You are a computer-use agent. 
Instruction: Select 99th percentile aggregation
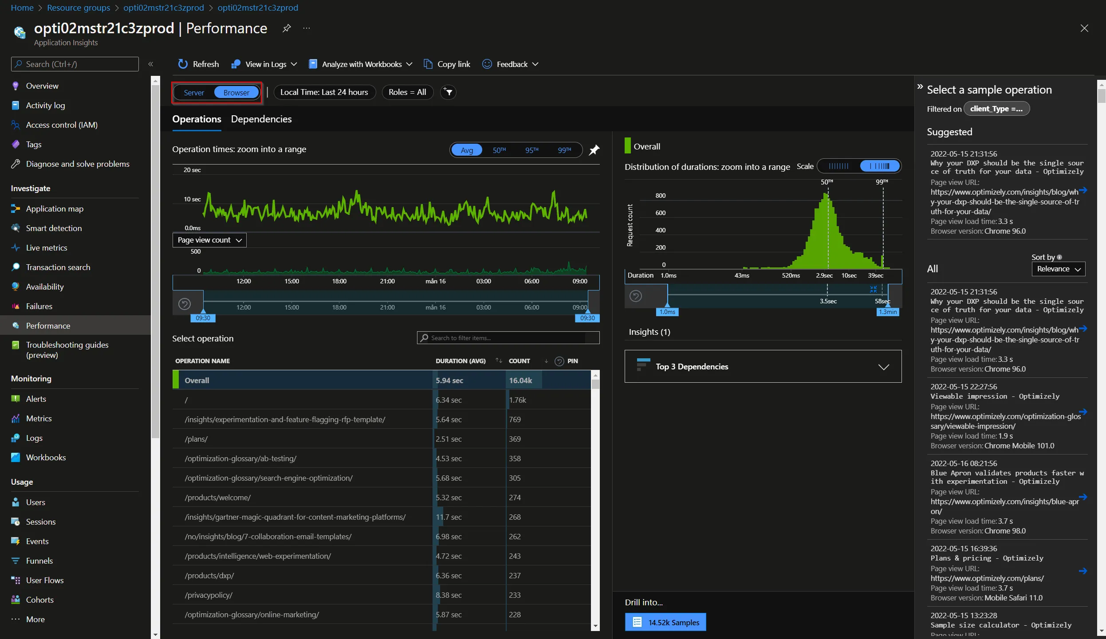(x=564, y=150)
